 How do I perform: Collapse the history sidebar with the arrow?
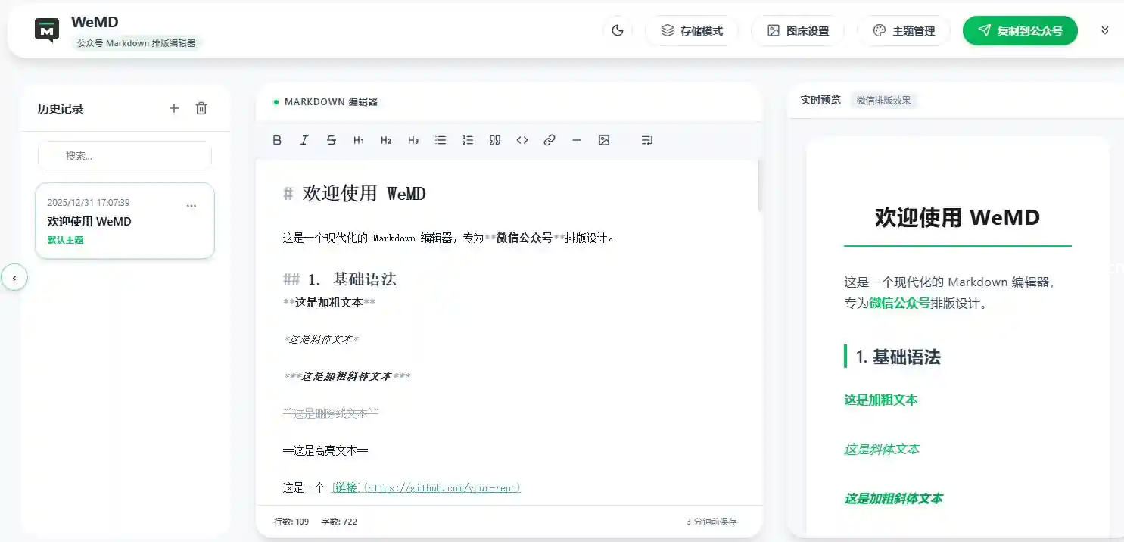pyautogui.click(x=14, y=278)
